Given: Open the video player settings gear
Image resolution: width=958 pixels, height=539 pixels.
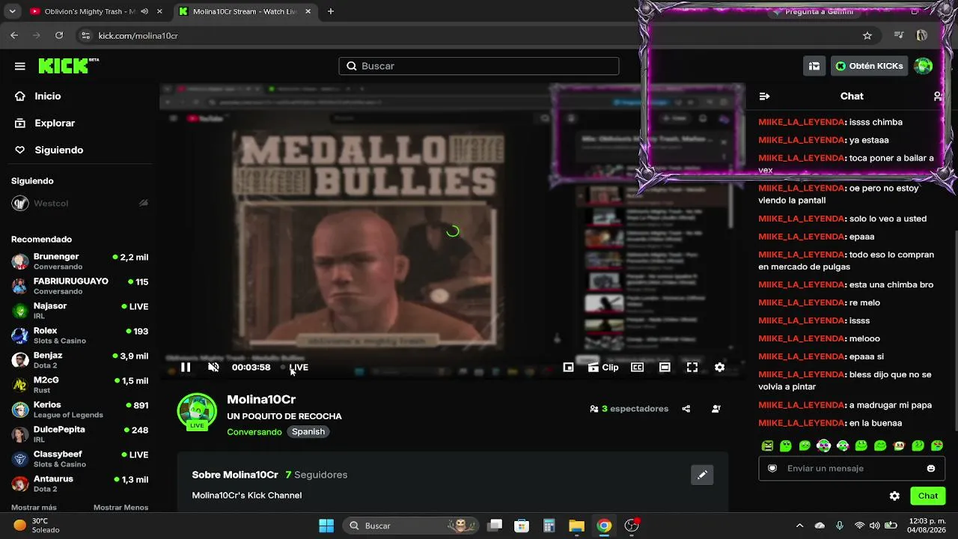Looking at the screenshot, I should 719,367.
